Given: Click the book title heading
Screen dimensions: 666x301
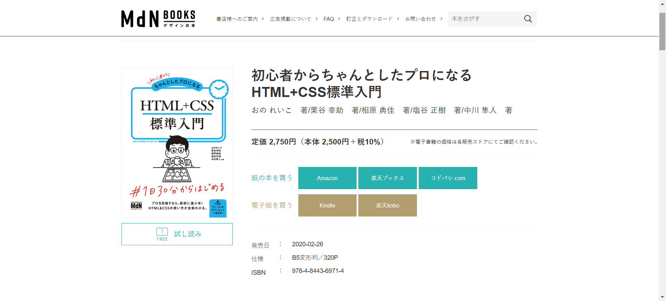Looking at the screenshot, I should [x=361, y=83].
